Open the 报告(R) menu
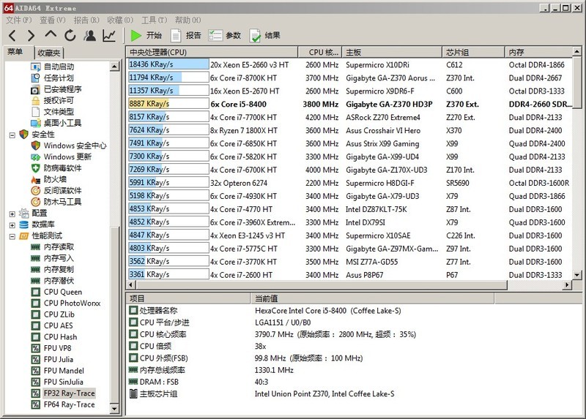 86,20
